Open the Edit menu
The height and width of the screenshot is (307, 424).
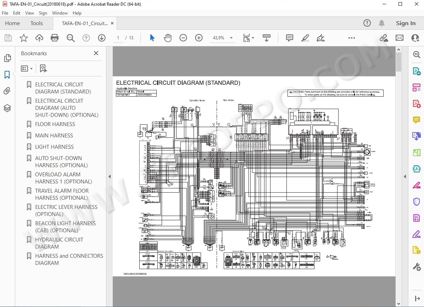pyautogui.click(x=17, y=13)
